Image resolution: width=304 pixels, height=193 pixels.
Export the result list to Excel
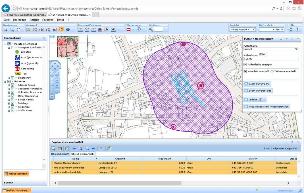pos(109,149)
